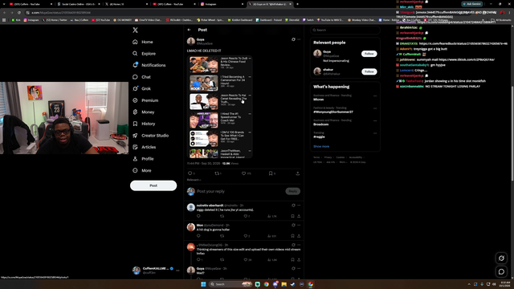The height and width of the screenshot is (289, 514).
Task: Open more options for Broadcom trend
Action: tap(375, 121)
